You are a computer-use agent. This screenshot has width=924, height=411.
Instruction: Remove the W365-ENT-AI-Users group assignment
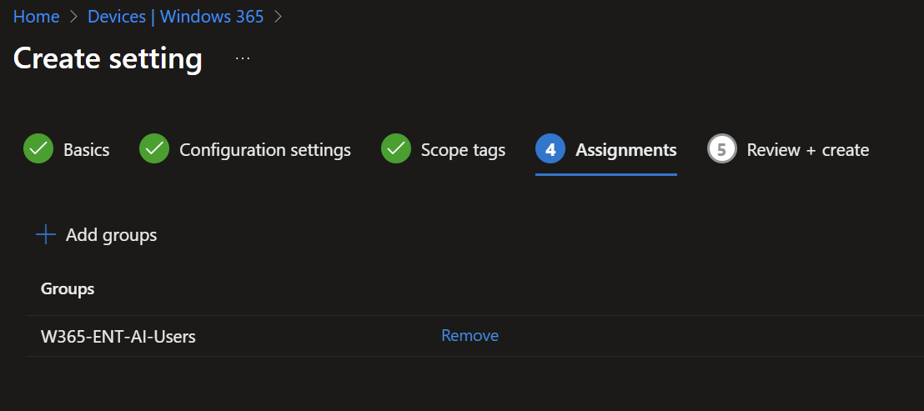[x=470, y=335]
